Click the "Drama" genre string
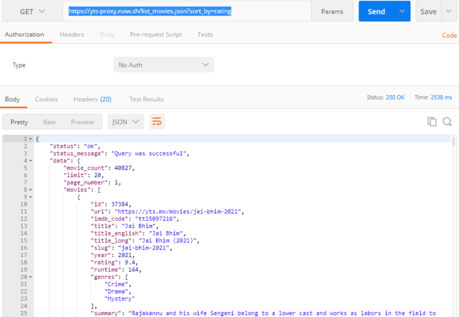Image resolution: width=459 pixels, height=317 pixels. 116,292
